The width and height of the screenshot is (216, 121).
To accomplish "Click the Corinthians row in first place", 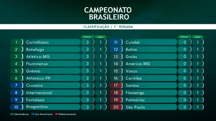I will pos(58,42).
